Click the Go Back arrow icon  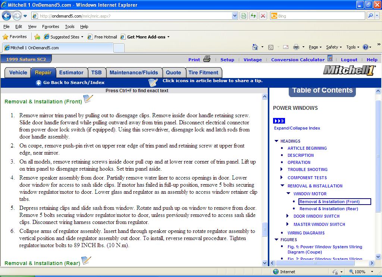[x=38, y=83]
